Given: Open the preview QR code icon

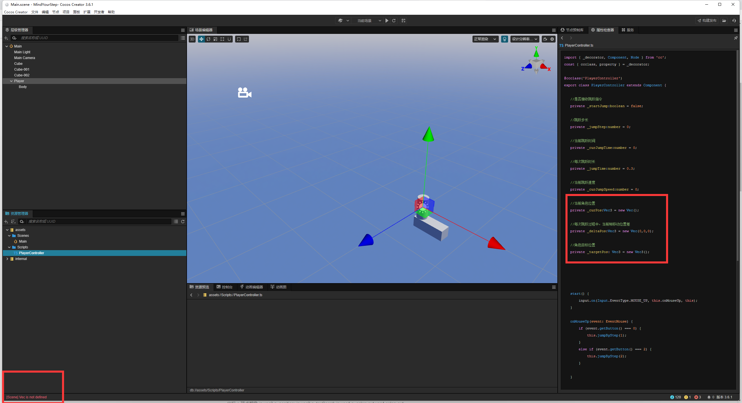Looking at the screenshot, I should click(403, 21).
